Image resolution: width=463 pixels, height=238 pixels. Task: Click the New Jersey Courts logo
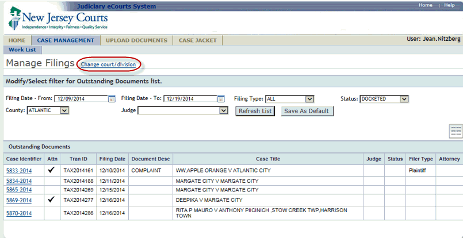pyautogui.click(x=58, y=21)
